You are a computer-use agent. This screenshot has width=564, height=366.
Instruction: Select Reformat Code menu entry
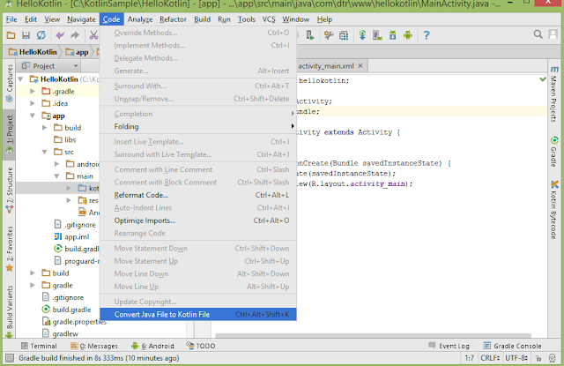[x=198, y=195]
